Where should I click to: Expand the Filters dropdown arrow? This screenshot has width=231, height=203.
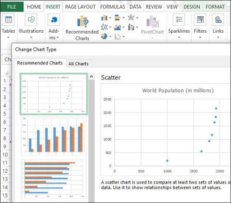point(200,37)
